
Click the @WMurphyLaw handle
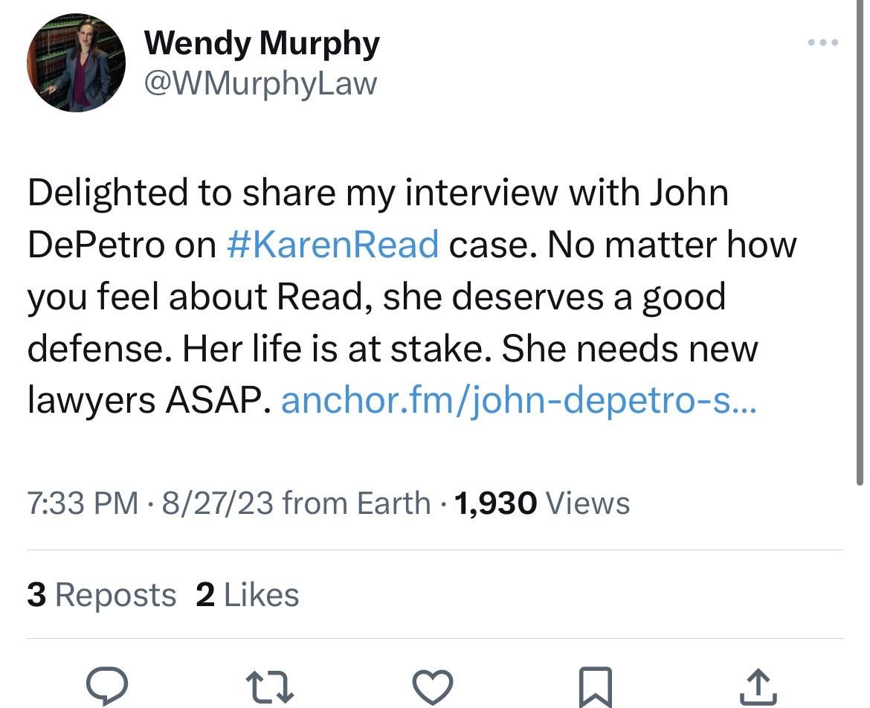[260, 83]
